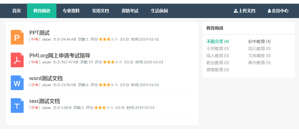Viewport: 299px width, 138px height.
Task: Open the 资格考试 navigation item
Action: [130, 11]
